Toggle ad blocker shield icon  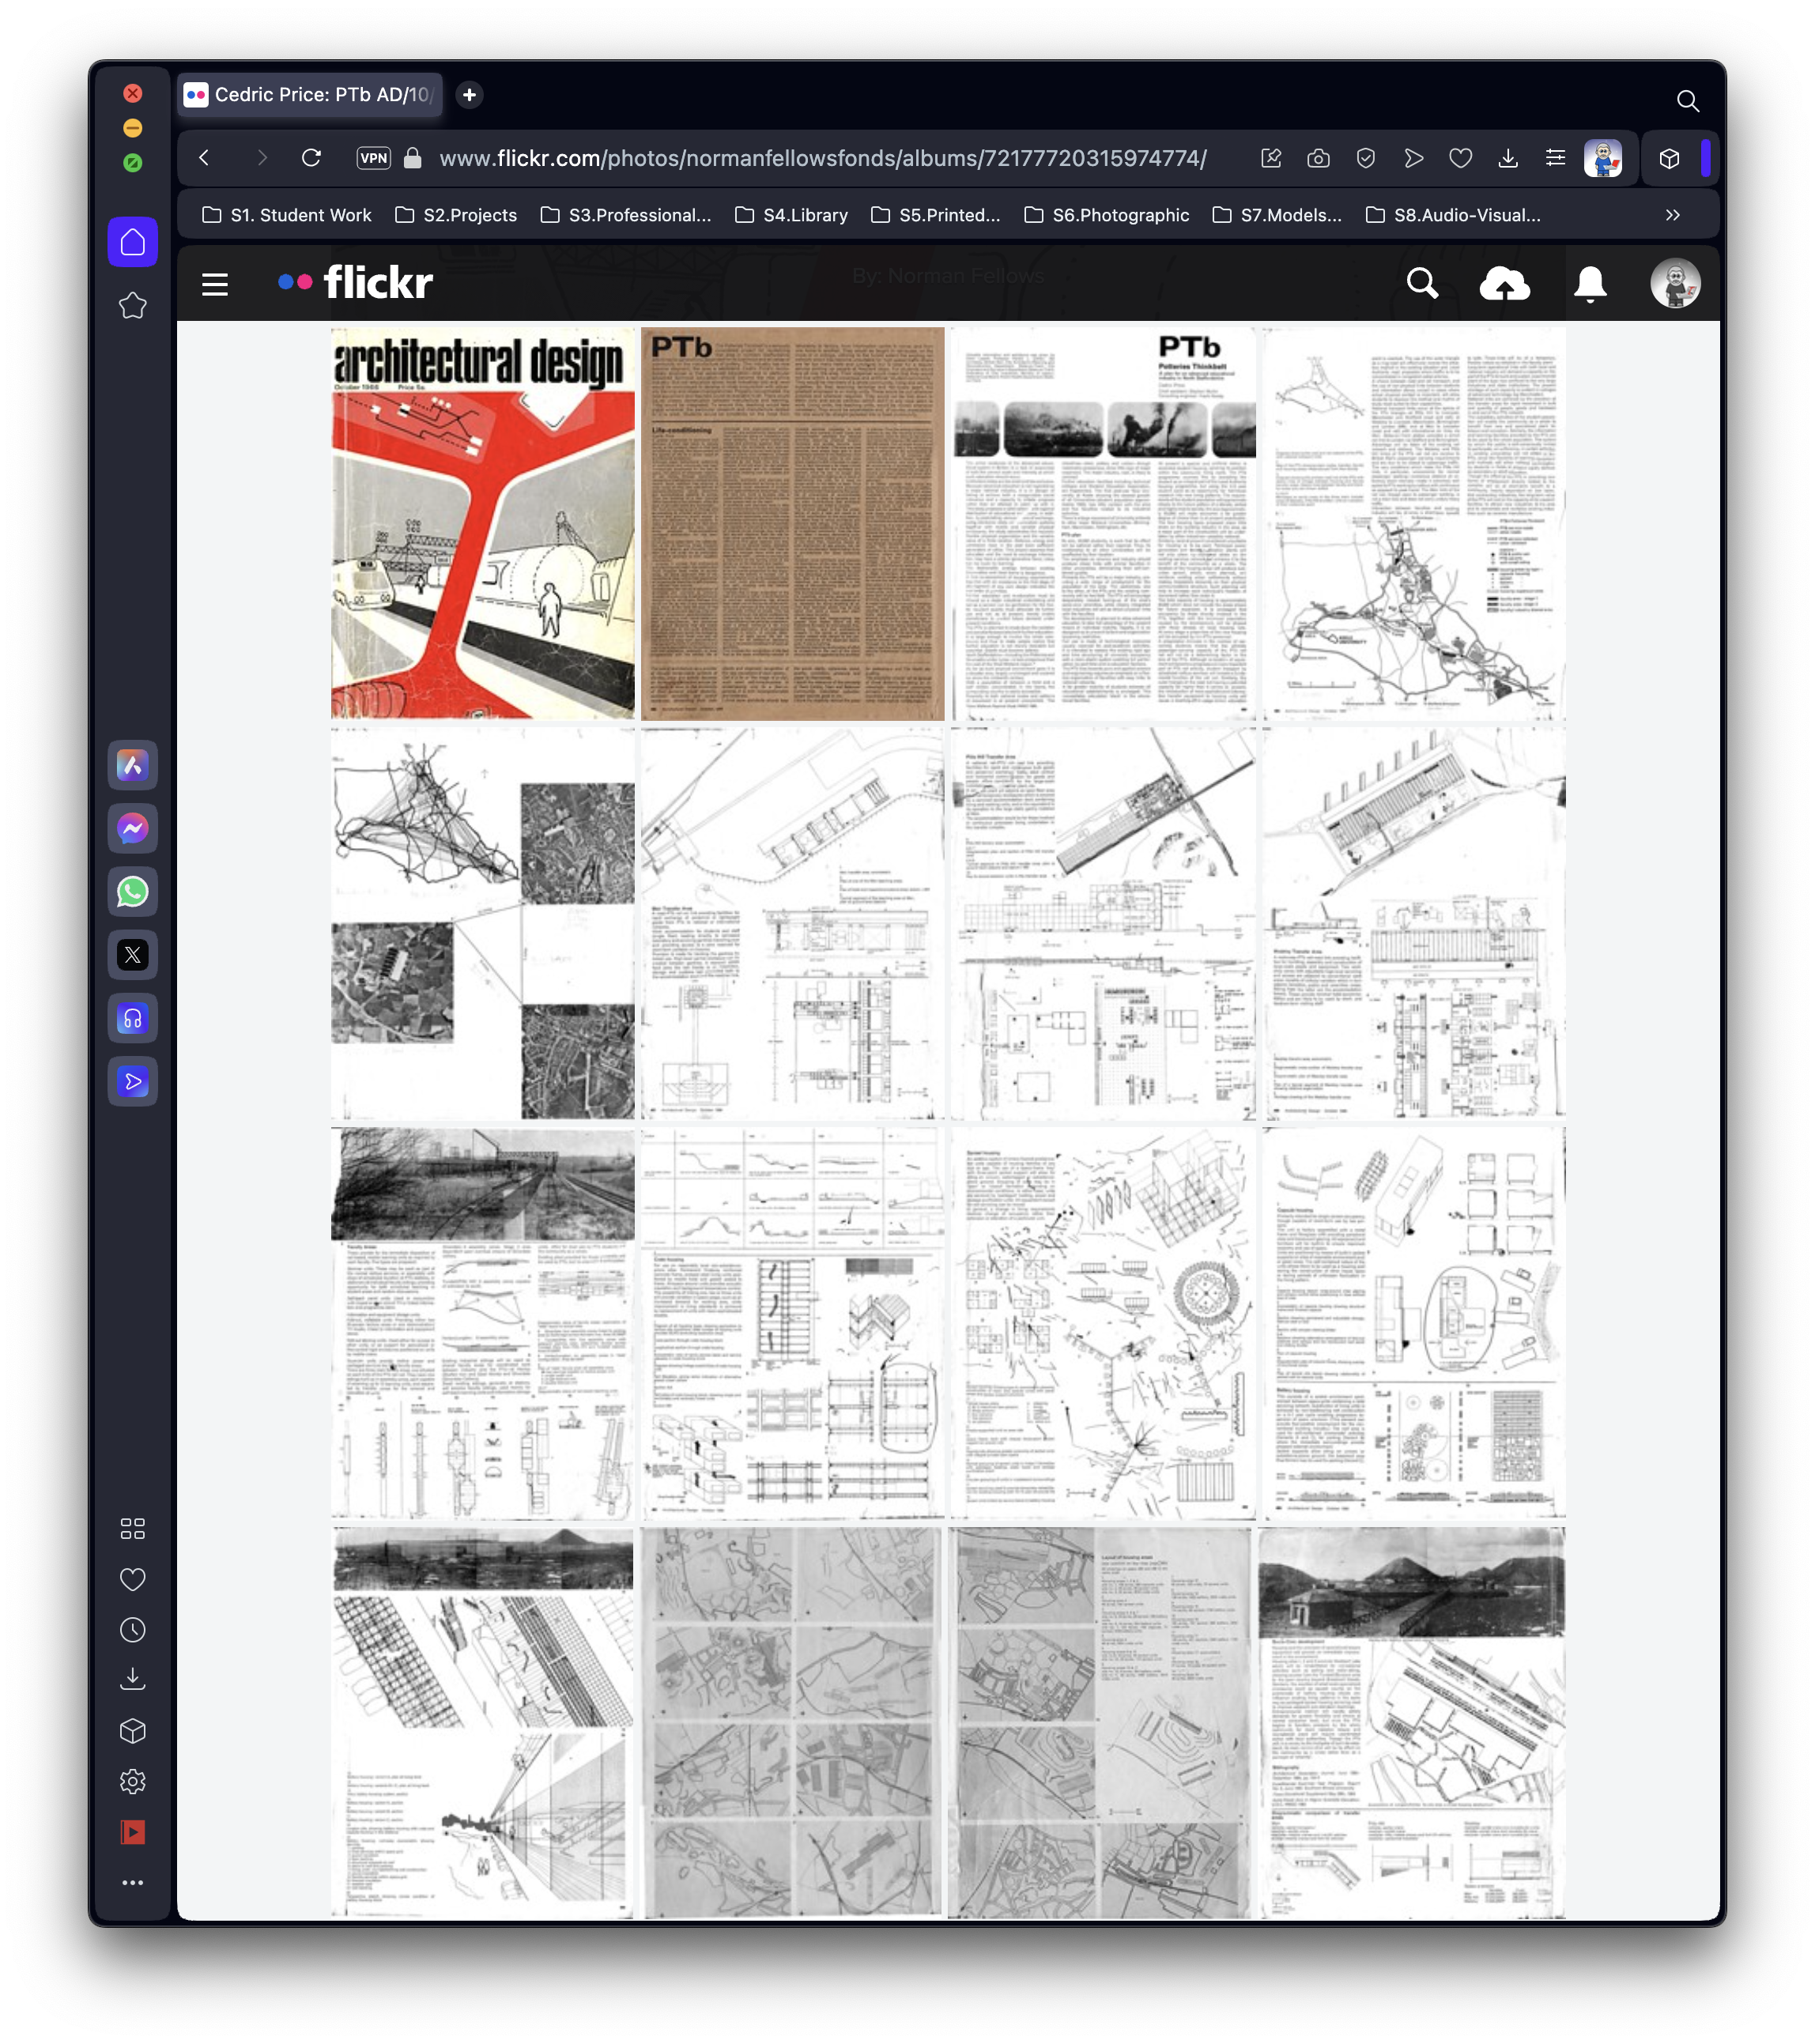click(1365, 158)
